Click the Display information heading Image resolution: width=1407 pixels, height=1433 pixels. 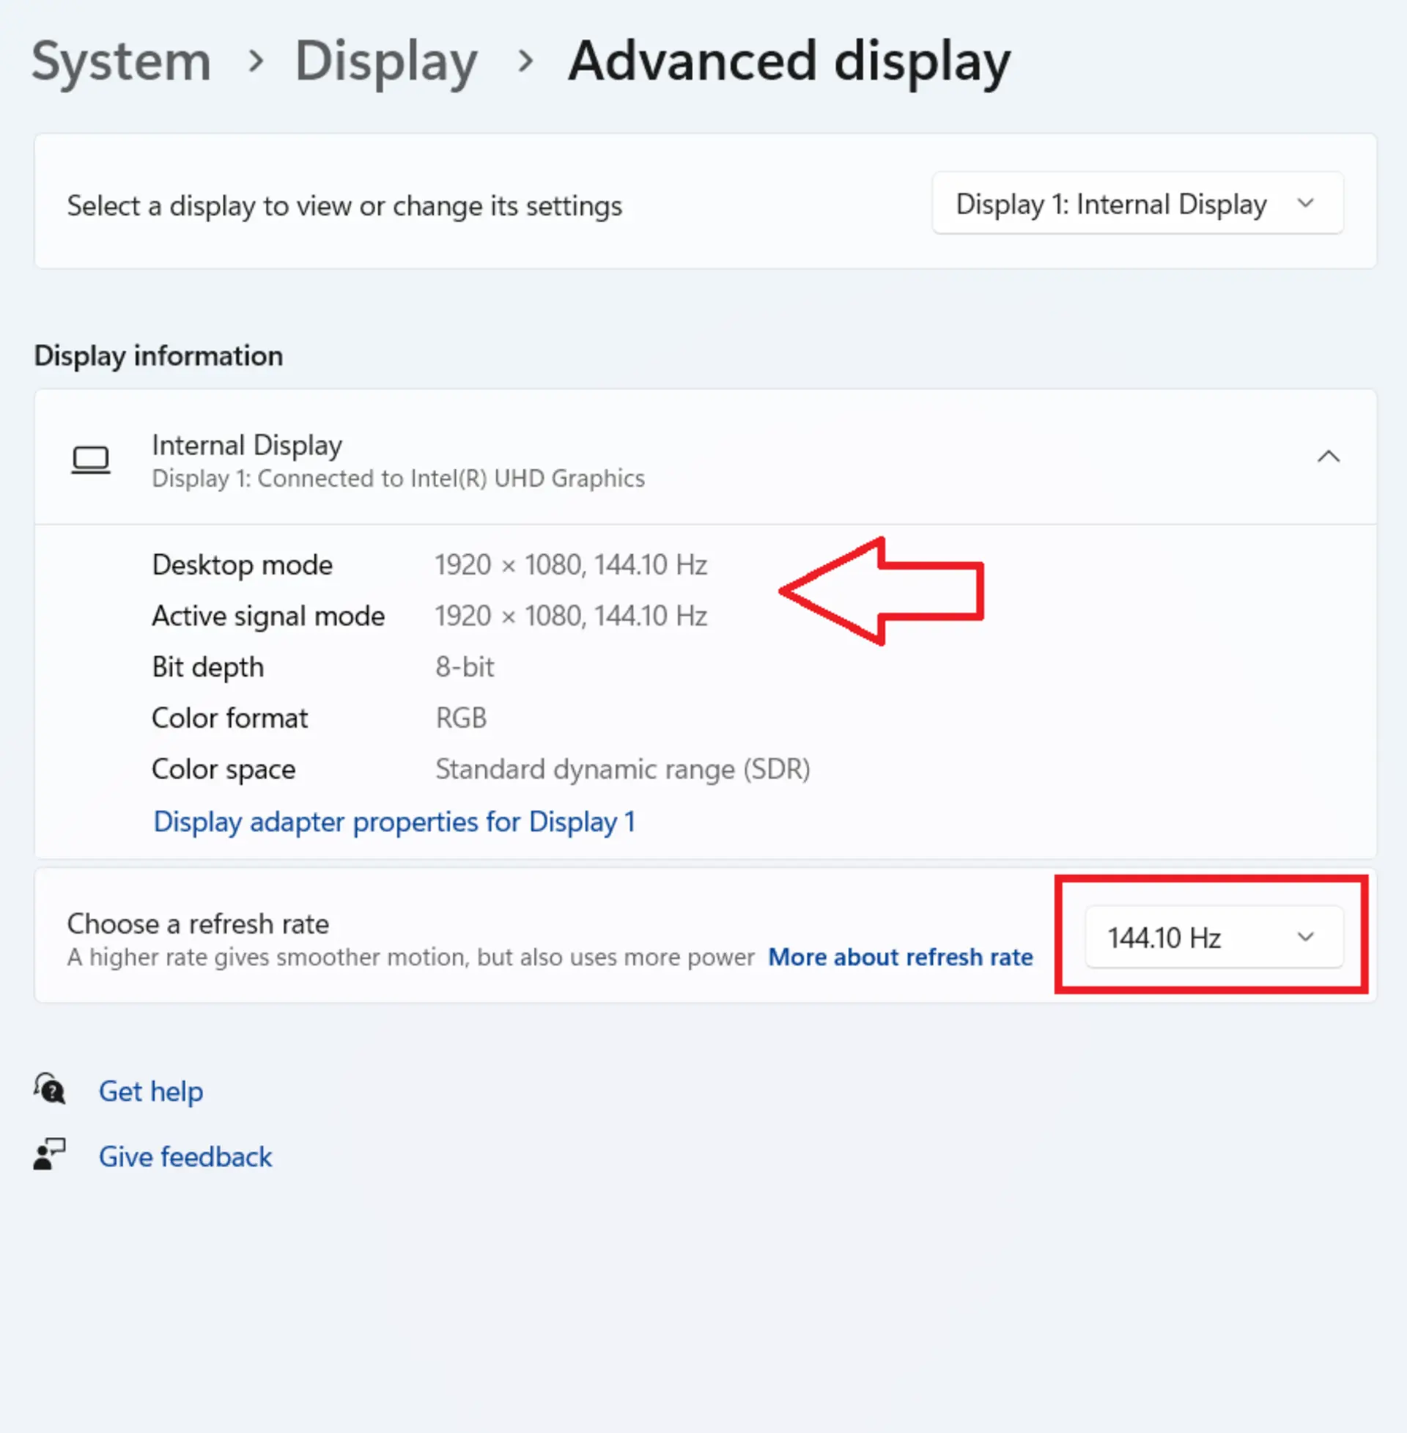coord(158,356)
